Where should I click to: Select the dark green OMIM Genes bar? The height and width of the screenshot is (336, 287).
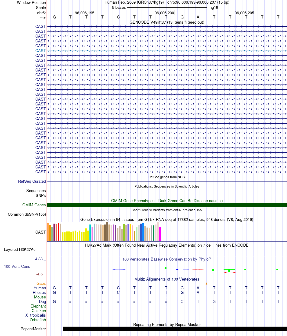[x=167, y=205]
